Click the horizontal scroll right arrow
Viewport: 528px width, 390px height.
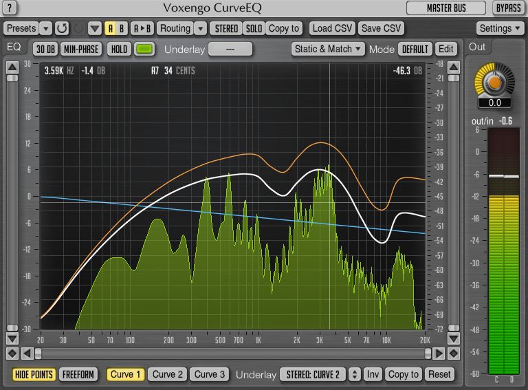coord(439,354)
